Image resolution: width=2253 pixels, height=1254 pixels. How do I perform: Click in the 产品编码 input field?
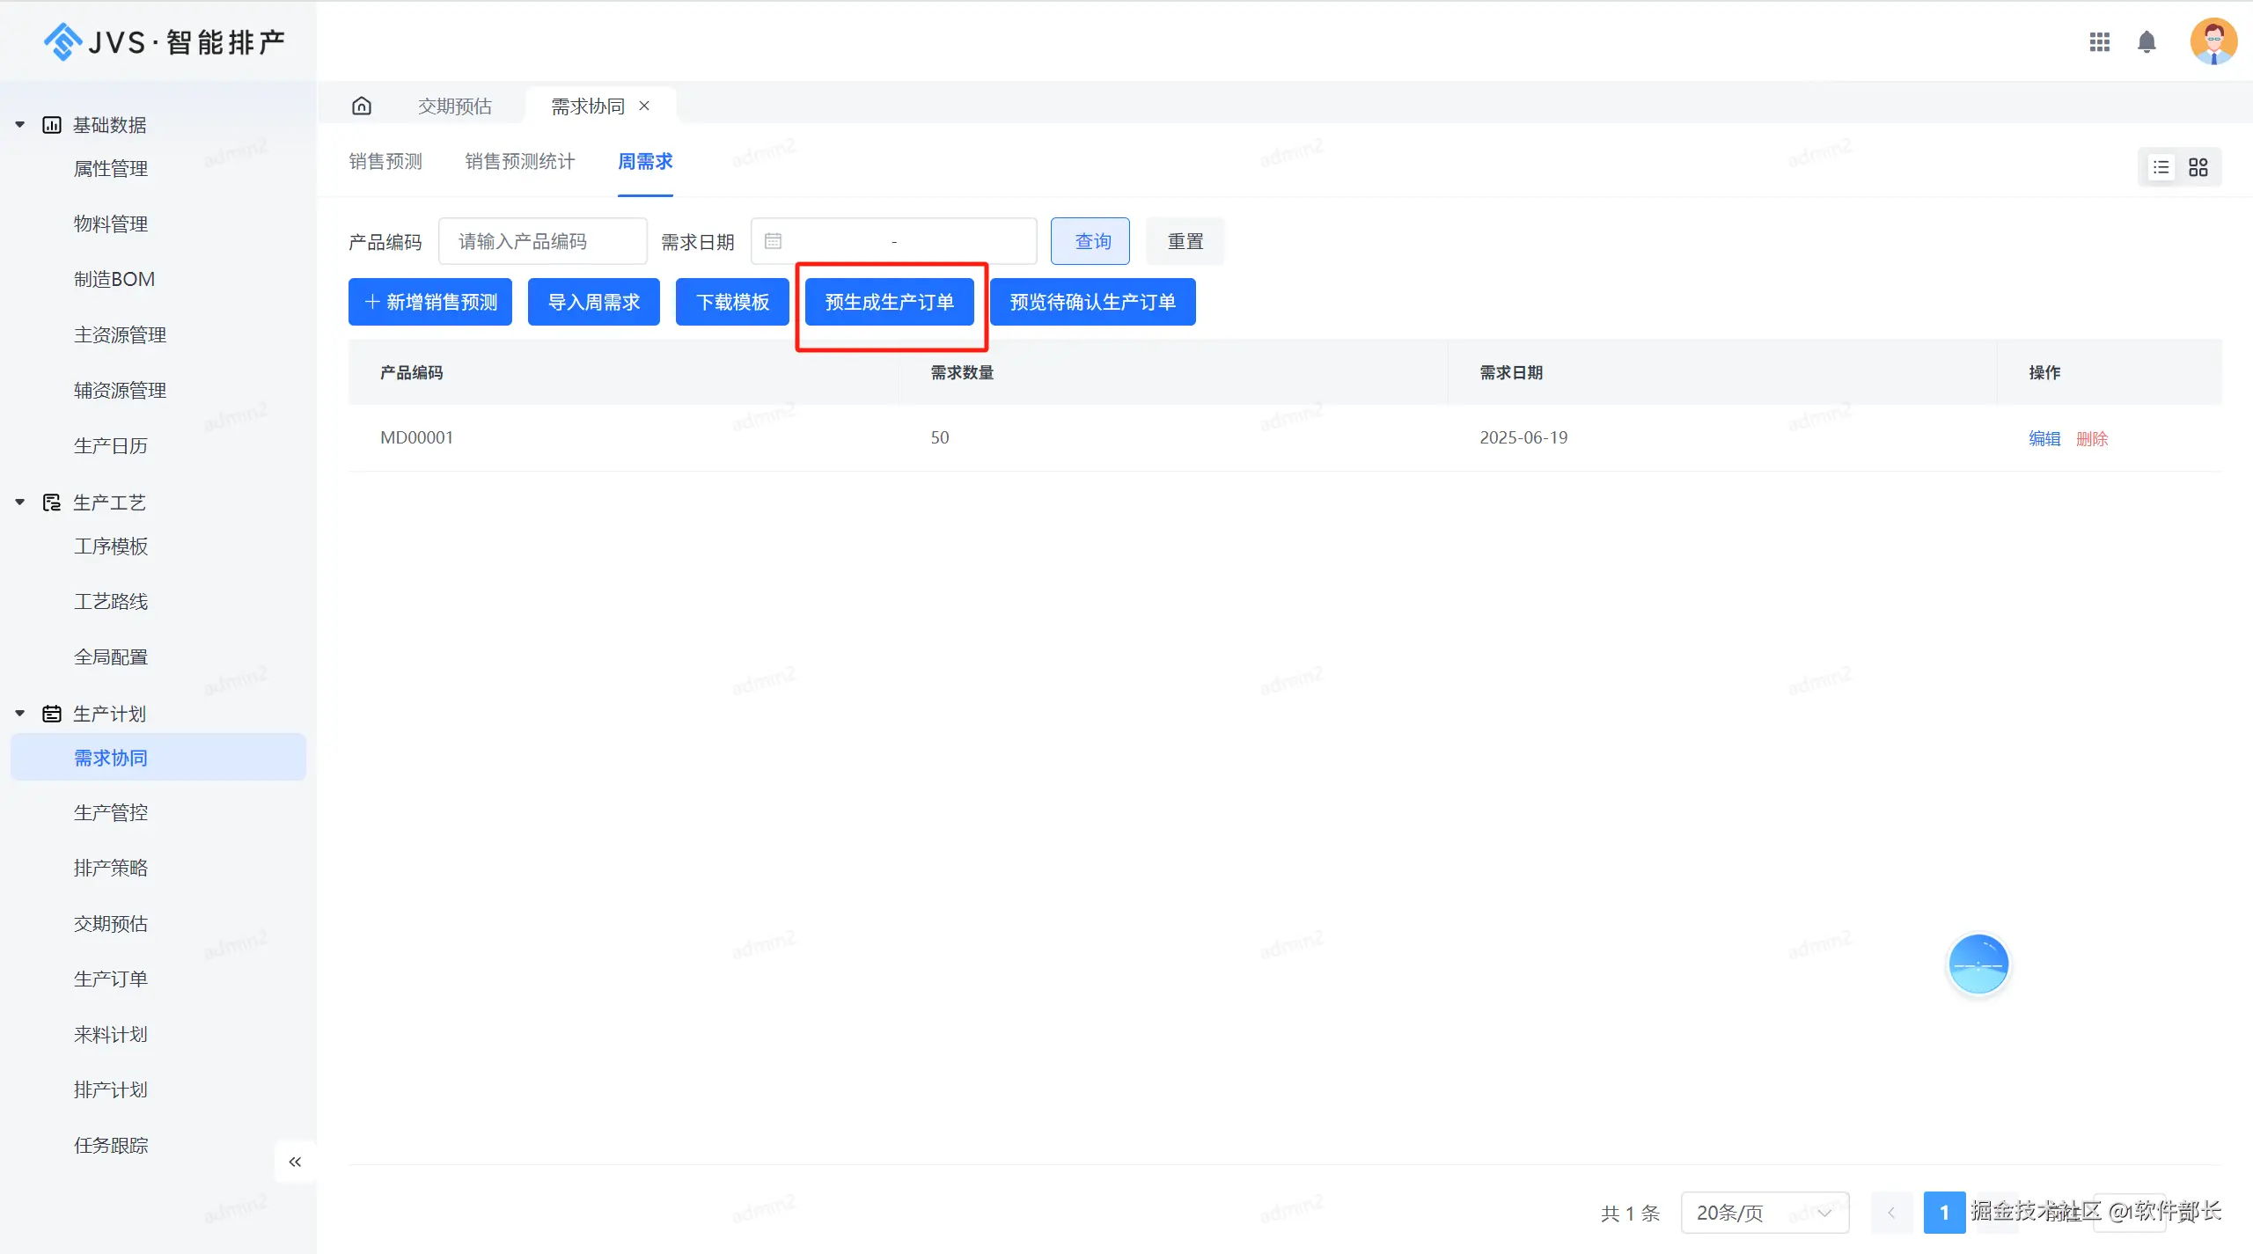(x=542, y=241)
